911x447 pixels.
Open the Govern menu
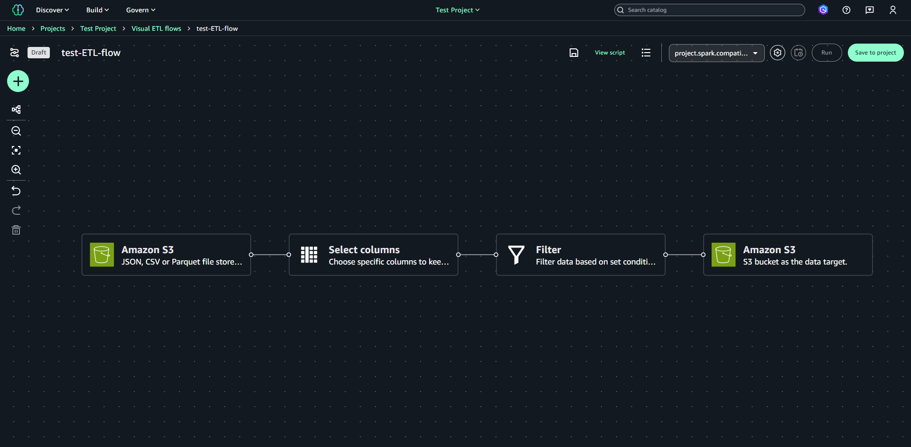141,10
